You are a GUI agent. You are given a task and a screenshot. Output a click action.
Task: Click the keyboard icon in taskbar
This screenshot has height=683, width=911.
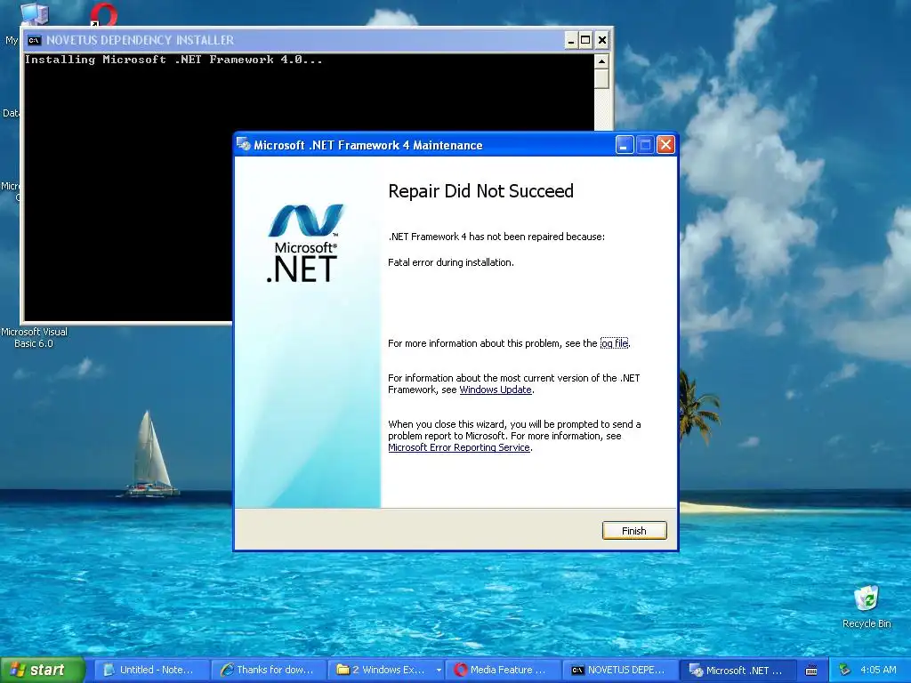coord(811,671)
